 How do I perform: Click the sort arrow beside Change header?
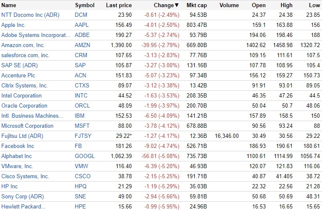(x=176, y=5)
